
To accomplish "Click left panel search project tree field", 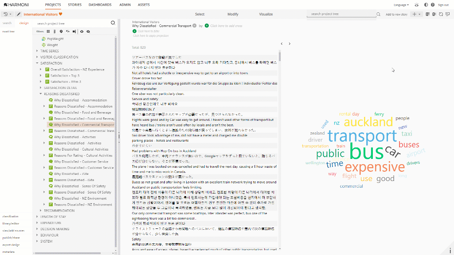I will coord(72,23).
